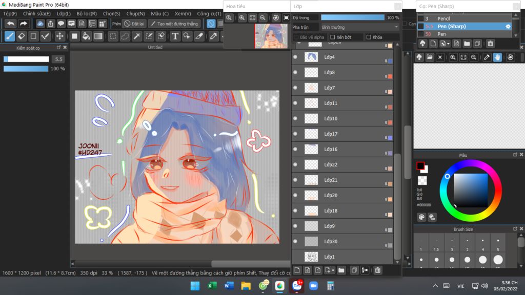Click the duplicate layer icon
525x295 pixels.
[x=354, y=270]
